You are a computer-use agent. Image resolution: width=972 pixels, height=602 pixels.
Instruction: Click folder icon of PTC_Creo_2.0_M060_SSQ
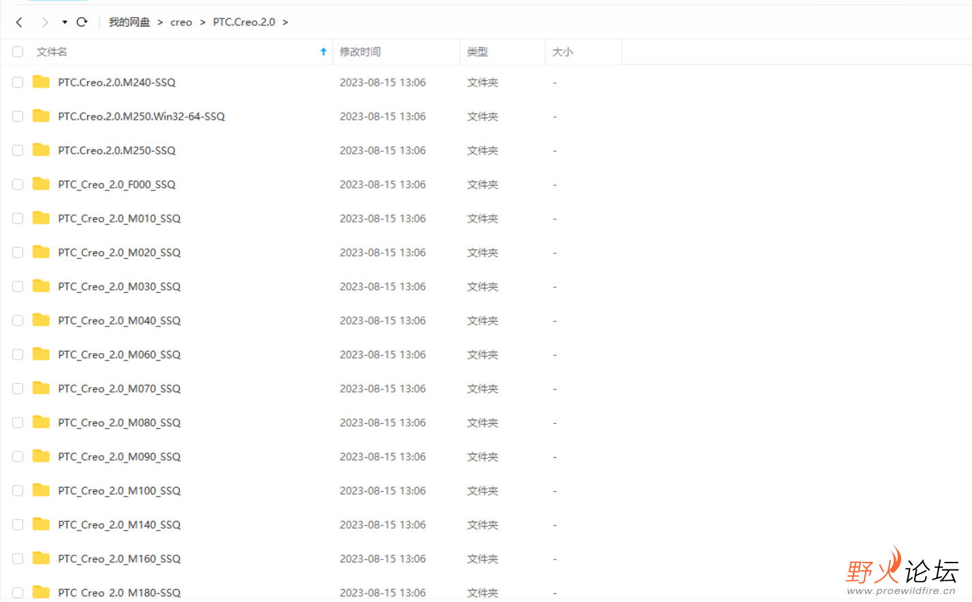(x=41, y=354)
